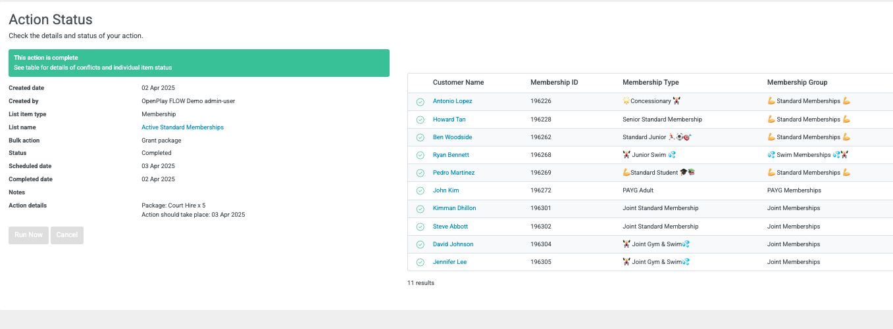Click the status check icon beside Jennifer Lee
Image resolution: width=893 pixels, height=329 pixels.
420,262
